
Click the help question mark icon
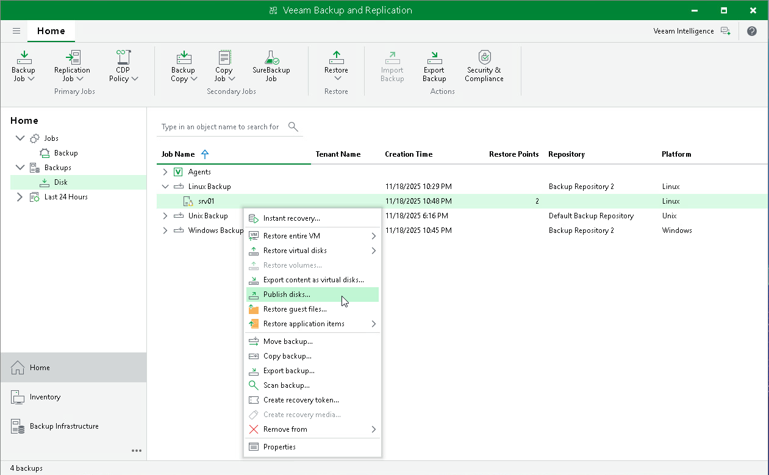pyautogui.click(x=751, y=30)
